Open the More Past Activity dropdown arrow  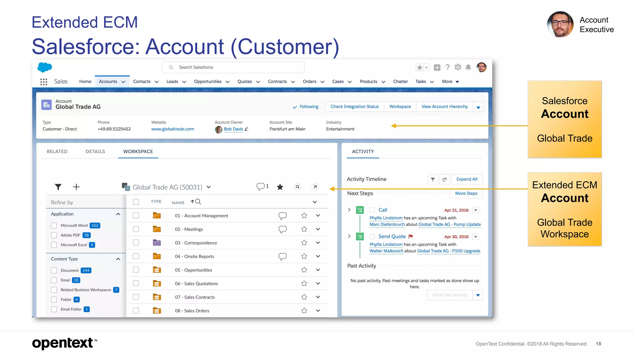[478, 295]
